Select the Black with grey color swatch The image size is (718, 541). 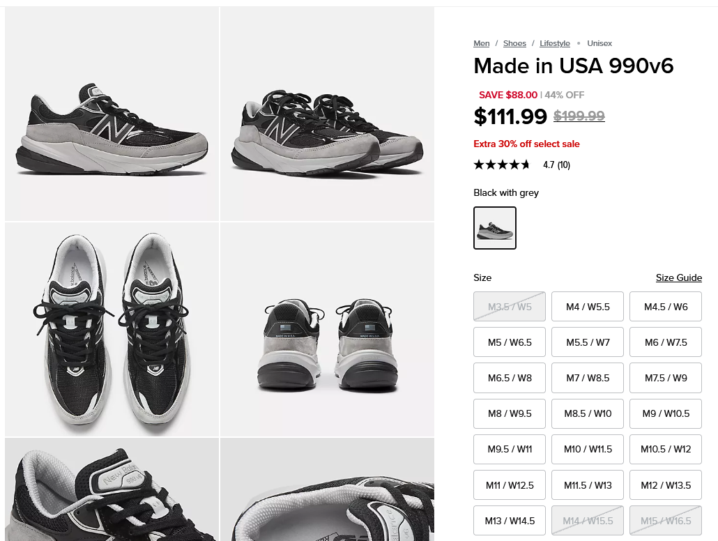click(494, 228)
